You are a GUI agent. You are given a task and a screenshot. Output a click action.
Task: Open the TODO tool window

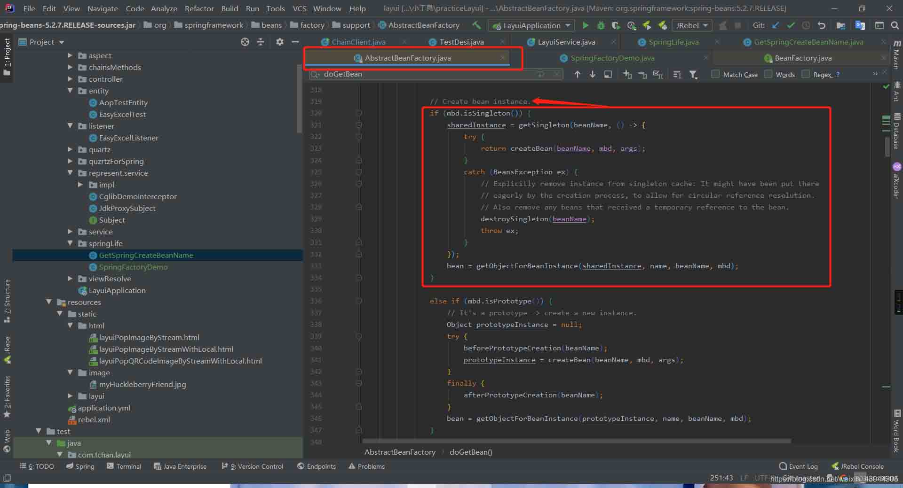[37, 466]
